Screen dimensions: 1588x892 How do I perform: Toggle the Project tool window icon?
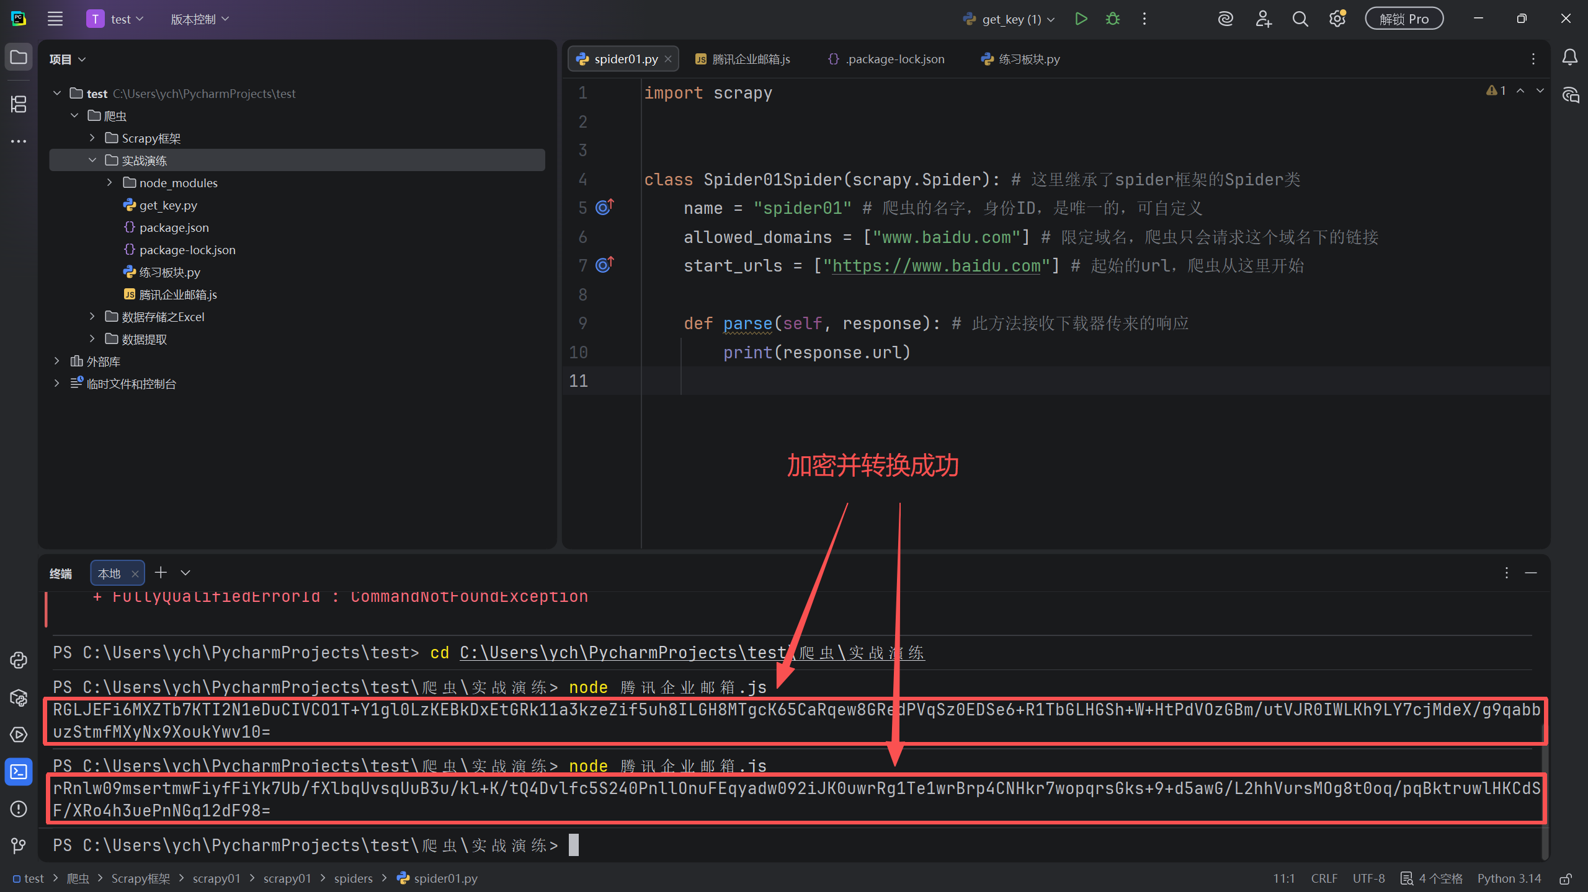[19, 58]
